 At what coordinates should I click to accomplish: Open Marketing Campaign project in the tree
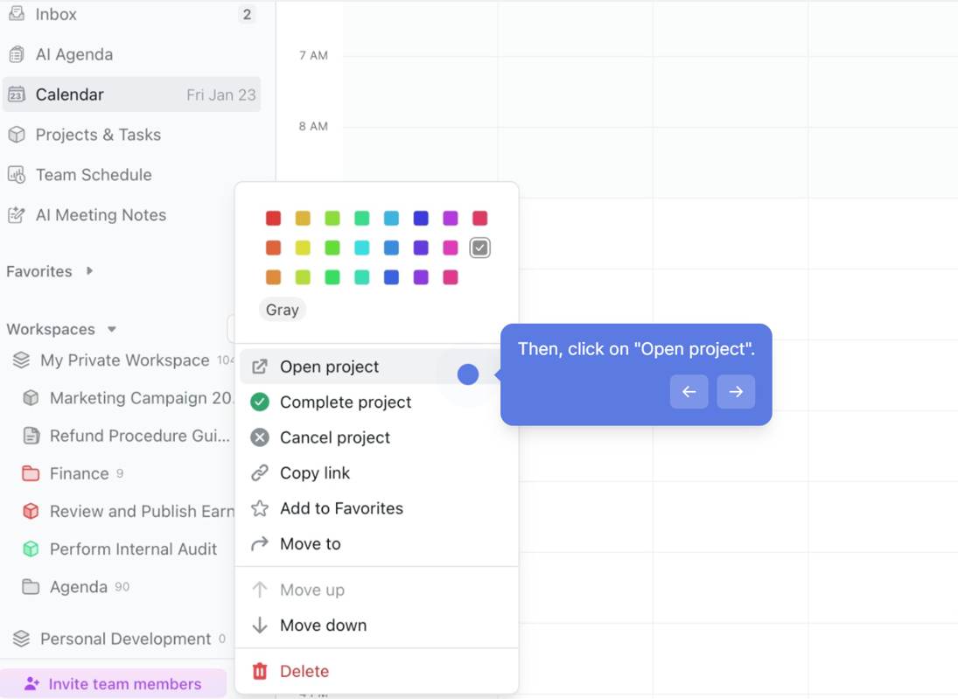click(129, 398)
